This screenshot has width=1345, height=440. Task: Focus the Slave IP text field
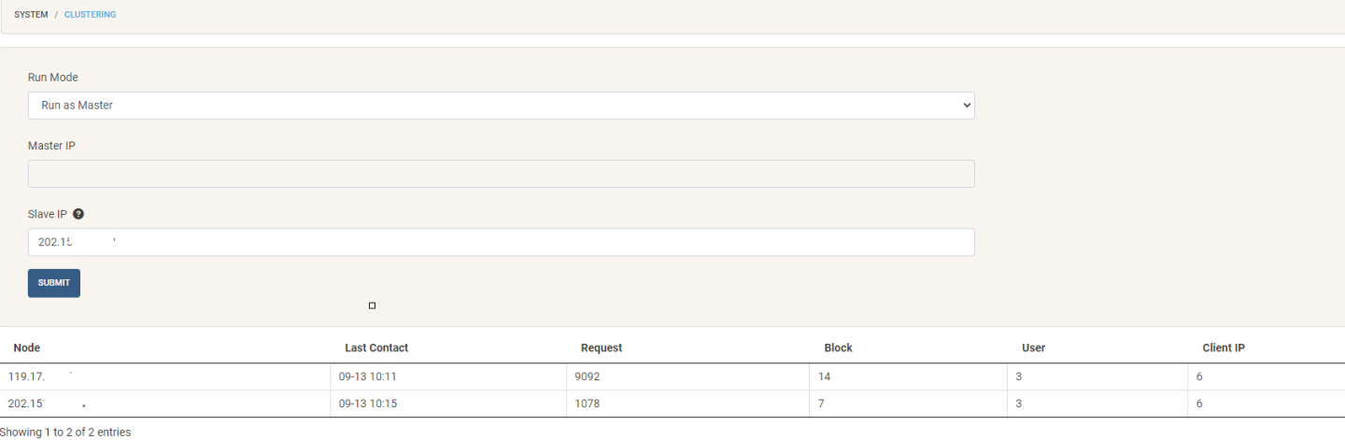click(x=501, y=242)
